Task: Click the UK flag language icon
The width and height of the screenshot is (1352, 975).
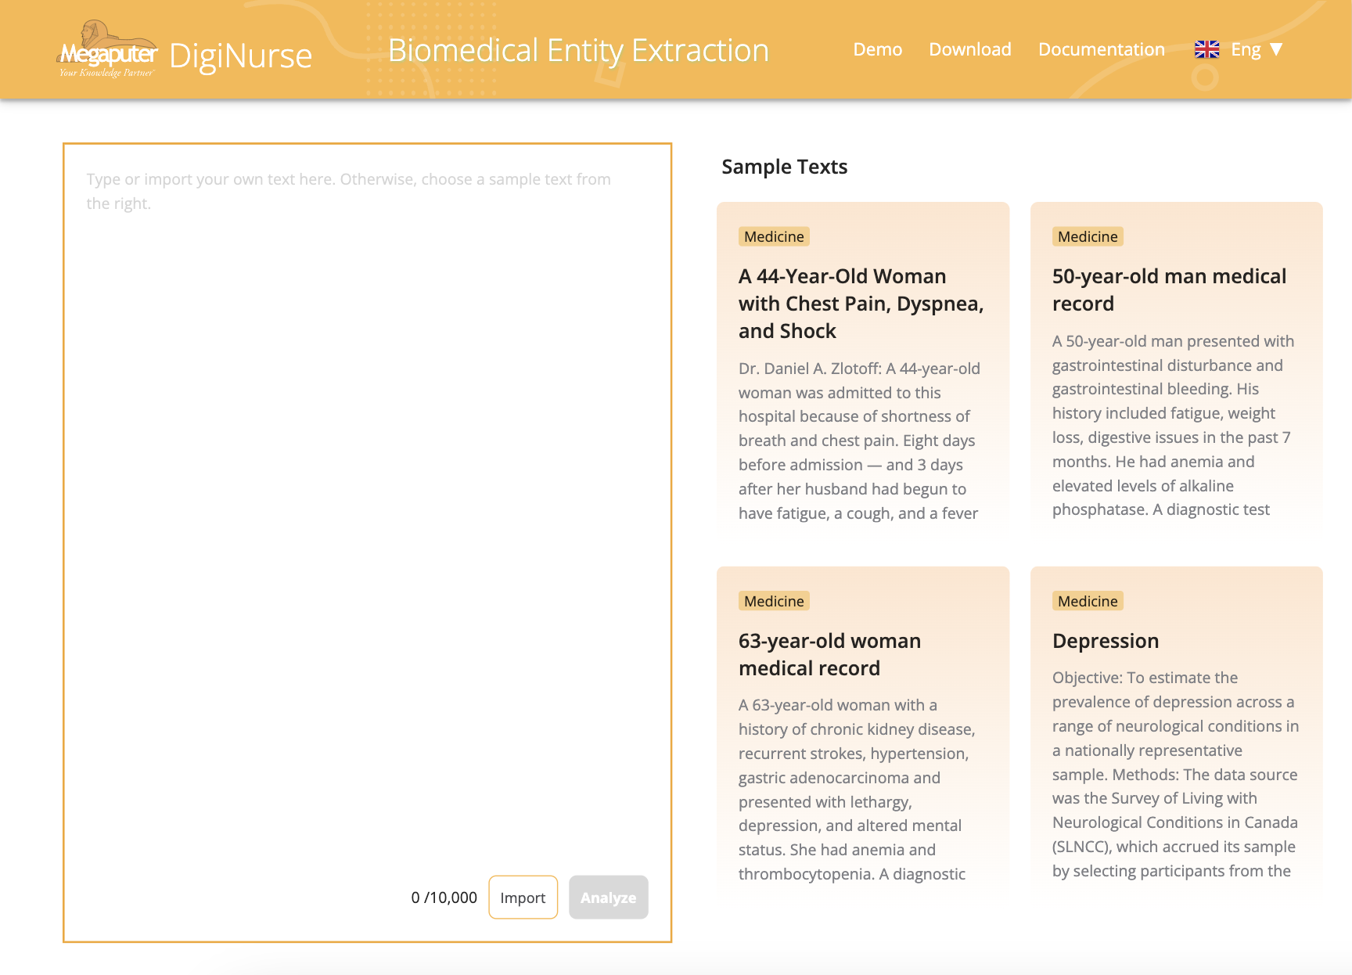Action: pyautogui.click(x=1206, y=49)
